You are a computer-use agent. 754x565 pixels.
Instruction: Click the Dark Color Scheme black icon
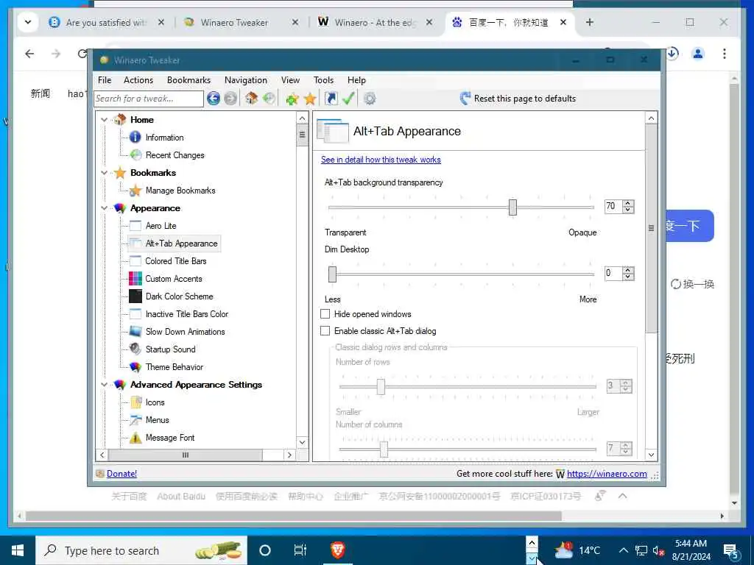pos(135,296)
